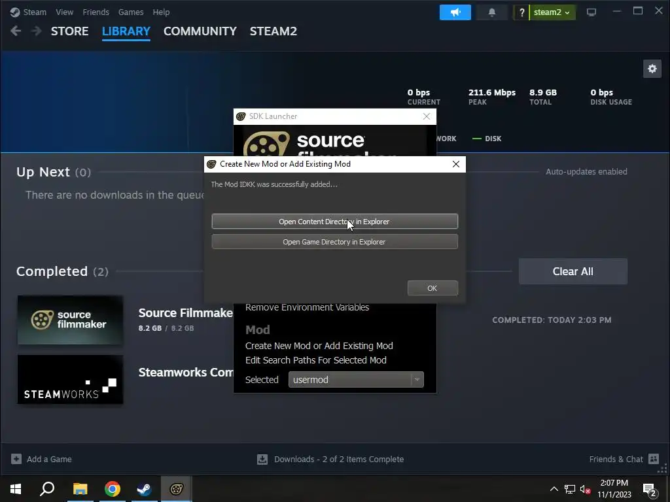
Task: Switch to Source SDK in the taskbar
Action: pyautogui.click(x=176, y=489)
